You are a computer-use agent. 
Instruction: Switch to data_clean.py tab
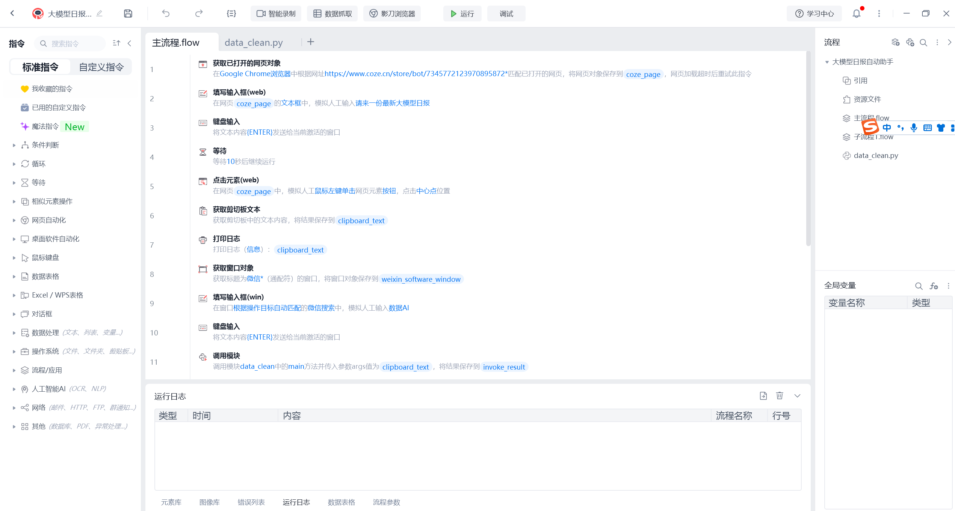pyautogui.click(x=254, y=42)
